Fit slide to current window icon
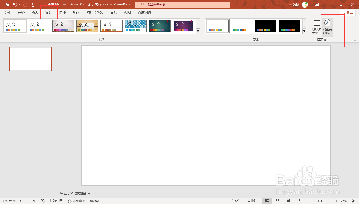The width and height of the screenshot is (359, 204). [353, 201]
